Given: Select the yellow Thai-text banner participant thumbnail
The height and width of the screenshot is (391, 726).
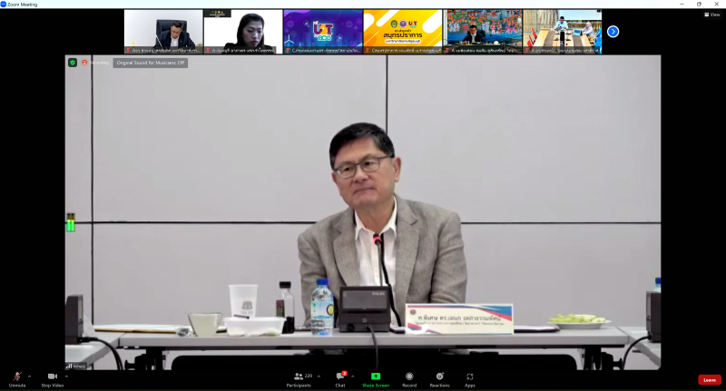Looking at the screenshot, I should [x=402, y=31].
